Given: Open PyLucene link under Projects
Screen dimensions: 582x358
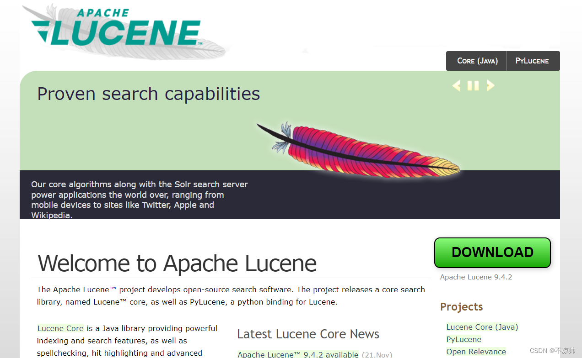Looking at the screenshot, I should [464, 339].
